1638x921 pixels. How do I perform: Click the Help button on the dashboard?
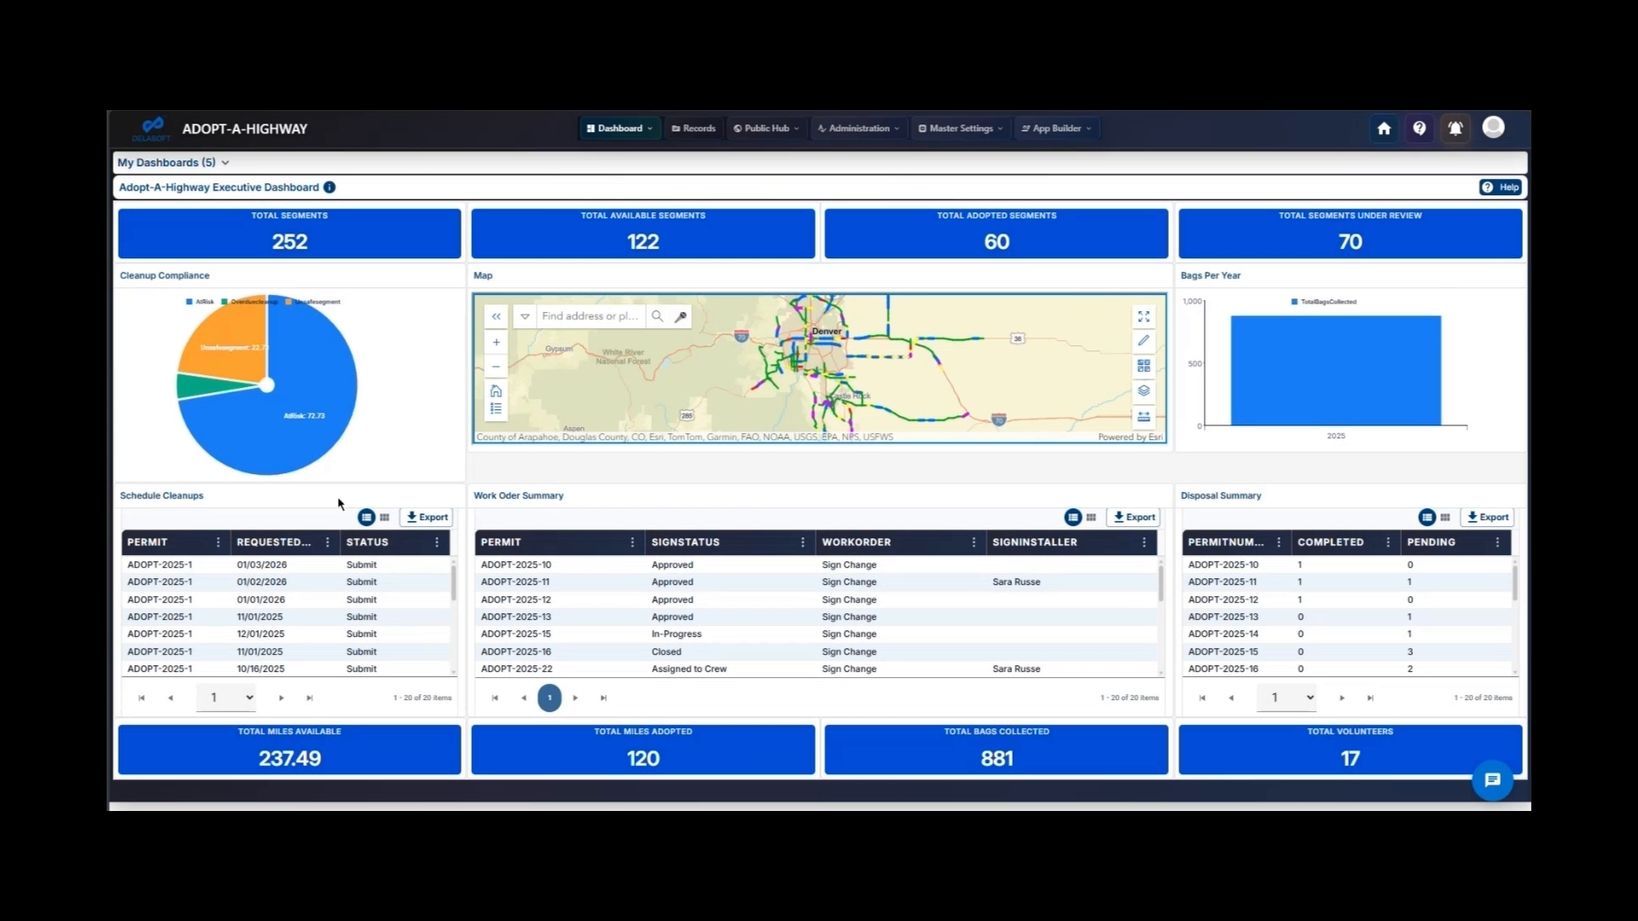pyautogui.click(x=1500, y=187)
